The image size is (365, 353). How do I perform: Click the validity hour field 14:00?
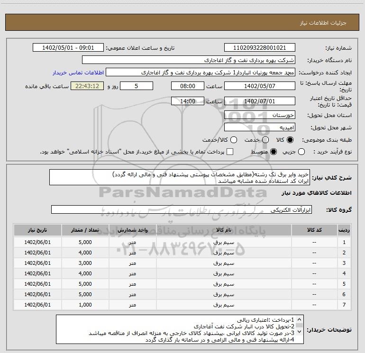point(188,101)
